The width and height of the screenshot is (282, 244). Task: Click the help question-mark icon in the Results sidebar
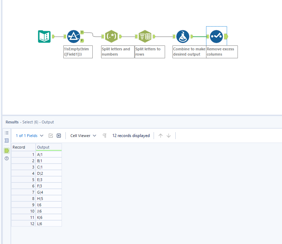pyautogui.click(x=6, y=158)
